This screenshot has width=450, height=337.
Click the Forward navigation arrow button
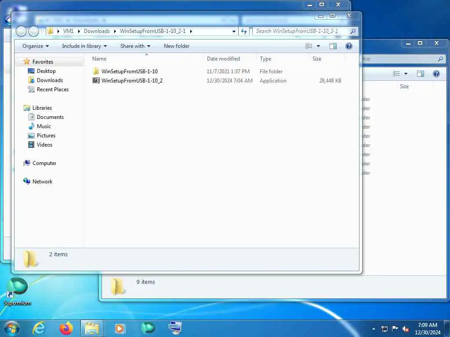(x=33, y=31)
